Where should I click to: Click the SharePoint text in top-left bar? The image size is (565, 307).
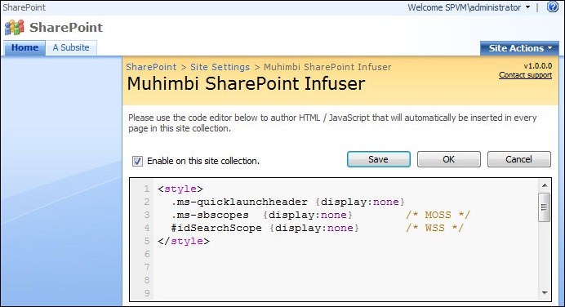click(x=24, y=7)
